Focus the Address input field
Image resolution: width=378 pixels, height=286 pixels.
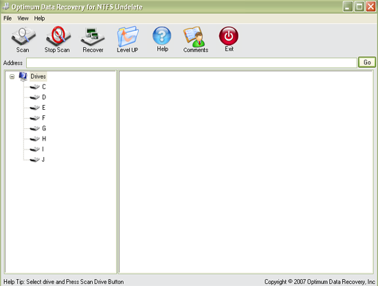click(192, 63)
